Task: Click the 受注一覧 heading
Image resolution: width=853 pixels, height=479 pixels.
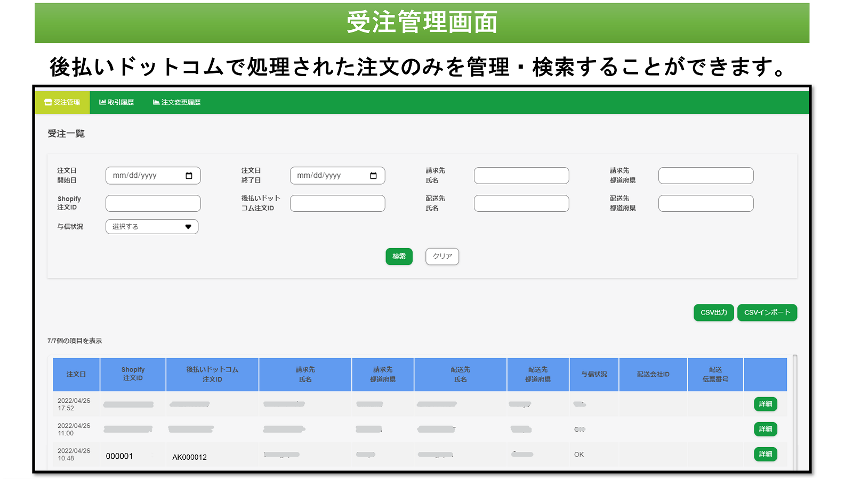Action: (66, 134)
